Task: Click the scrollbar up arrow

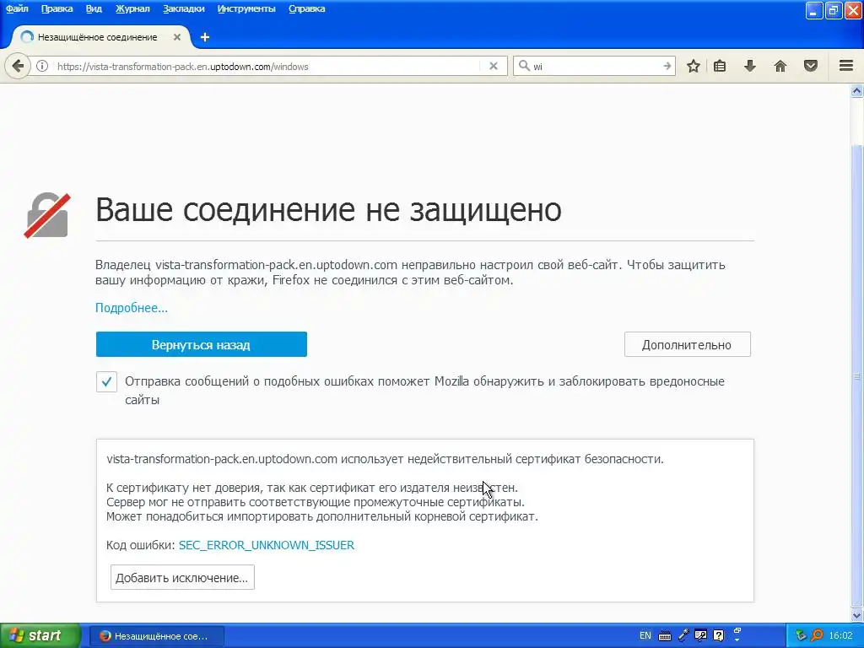Action: click(857, 90)
